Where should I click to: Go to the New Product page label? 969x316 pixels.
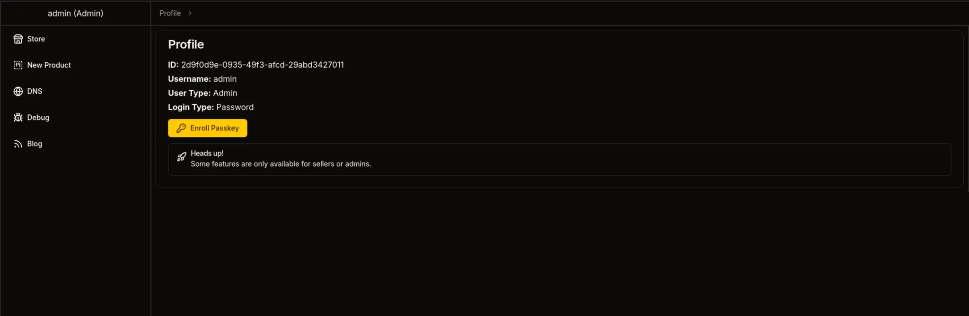(x=49, y=65)
